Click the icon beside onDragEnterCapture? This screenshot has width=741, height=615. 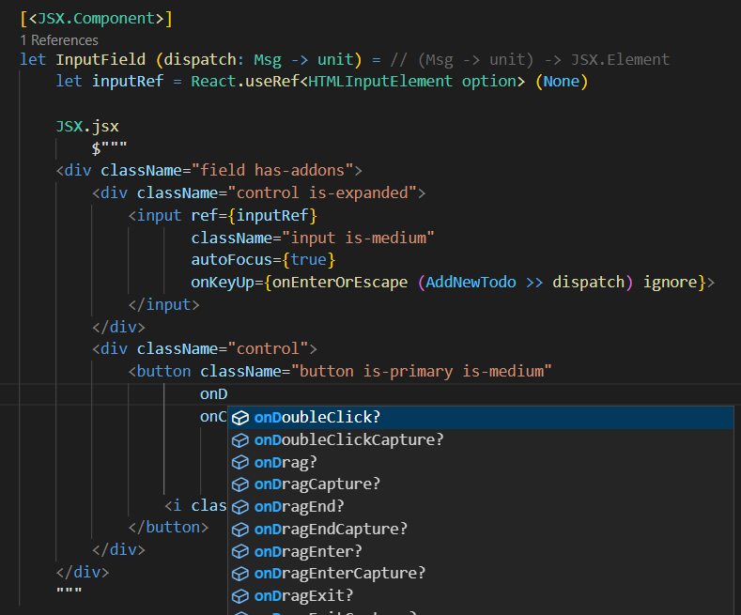[x=240, y=573]
